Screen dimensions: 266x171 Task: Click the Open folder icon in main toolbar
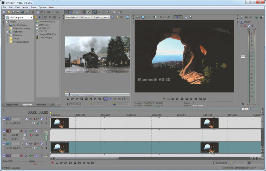(9, 12)
